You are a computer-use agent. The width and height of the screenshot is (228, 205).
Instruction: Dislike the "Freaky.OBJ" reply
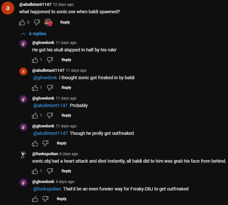tap(45, 199)
